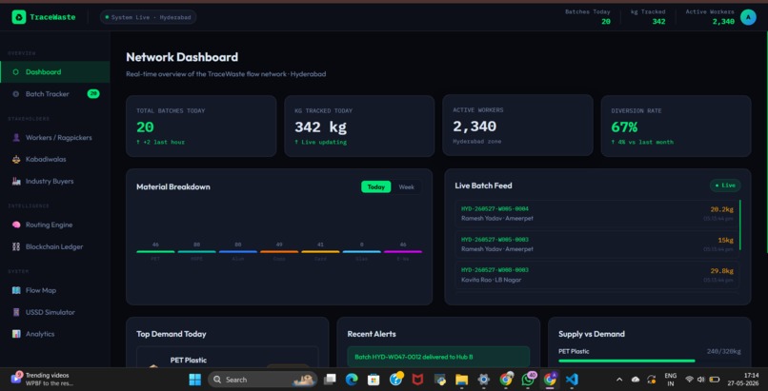Screen dimensions: 768x391
Task: Click the Wi-Fi network tray icon
Action: tap(689, 380)
